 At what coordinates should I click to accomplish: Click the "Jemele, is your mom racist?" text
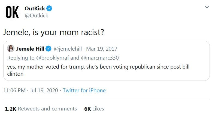53,33
